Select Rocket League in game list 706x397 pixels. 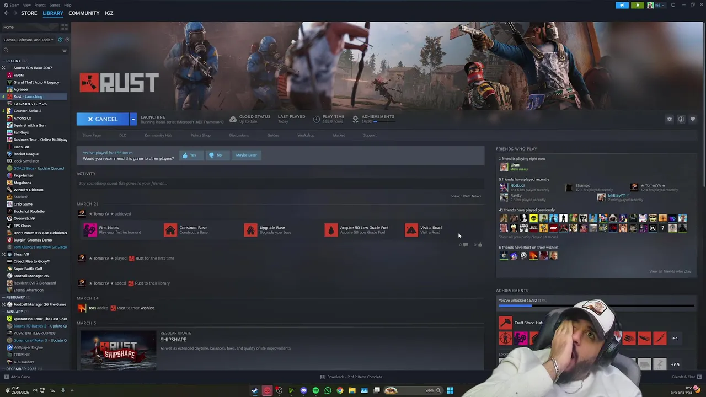pyautogui.click(x=26, y=154)
